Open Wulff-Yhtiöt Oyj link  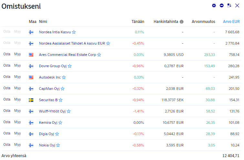click(52, 111)
